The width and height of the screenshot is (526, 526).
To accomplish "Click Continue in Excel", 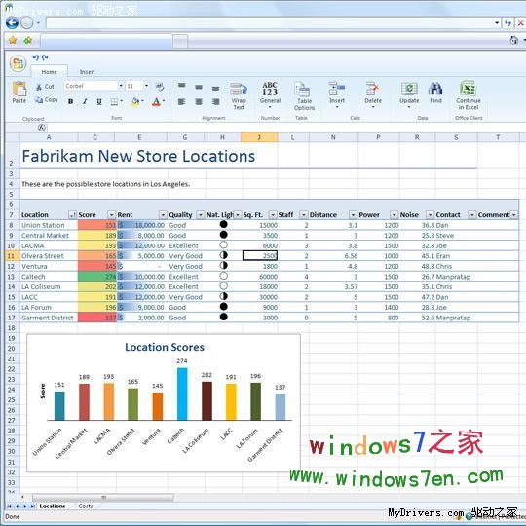I will [468, 95].
